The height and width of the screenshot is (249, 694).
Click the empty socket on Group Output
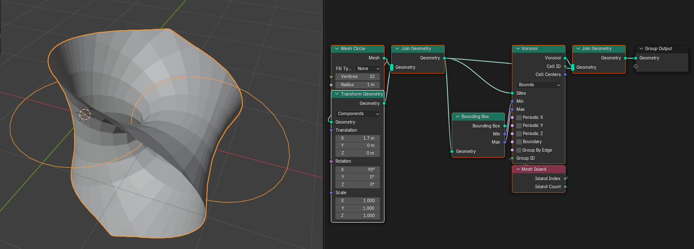click(x=636, y=66)
